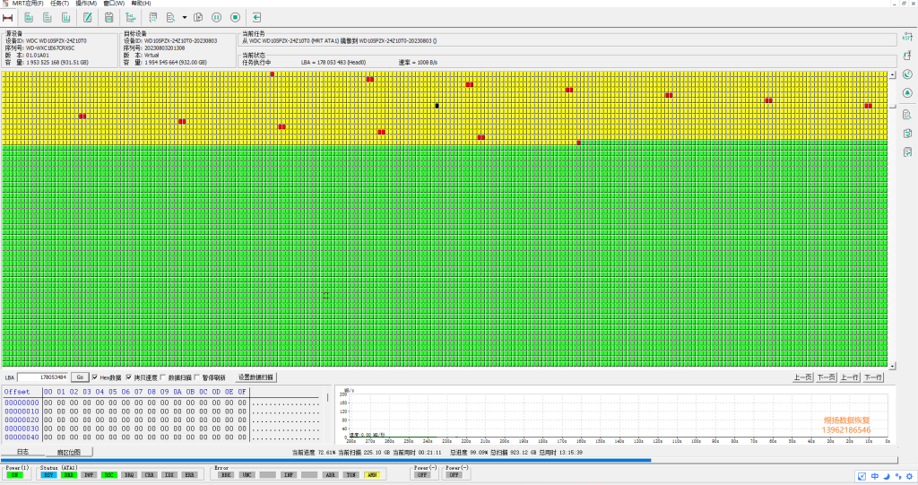Viewport: 918px width, 485px height.
Task: Click the top RST icon in right sidebar
Action: click(907, 37)
